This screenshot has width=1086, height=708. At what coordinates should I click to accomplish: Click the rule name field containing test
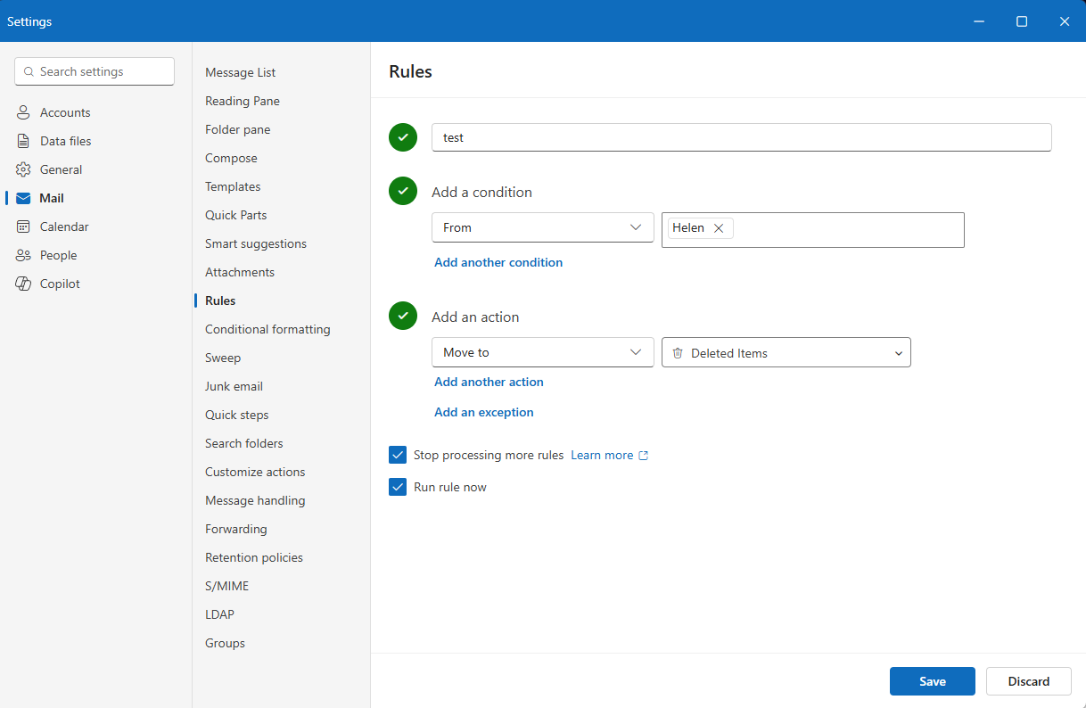[x=742, y=137]
